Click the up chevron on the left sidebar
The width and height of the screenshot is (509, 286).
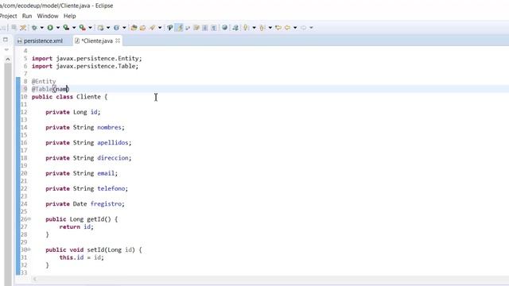(8, 59)
